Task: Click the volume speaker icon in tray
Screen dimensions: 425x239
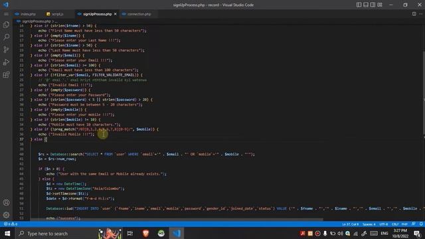Action: (340, 233)
